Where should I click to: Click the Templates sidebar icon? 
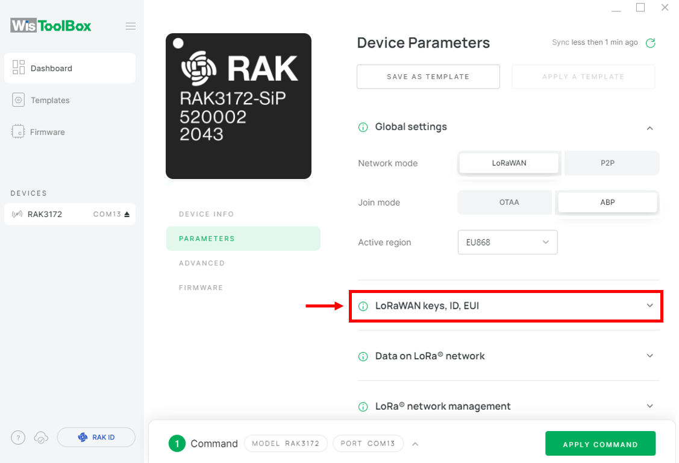(18, 100)
